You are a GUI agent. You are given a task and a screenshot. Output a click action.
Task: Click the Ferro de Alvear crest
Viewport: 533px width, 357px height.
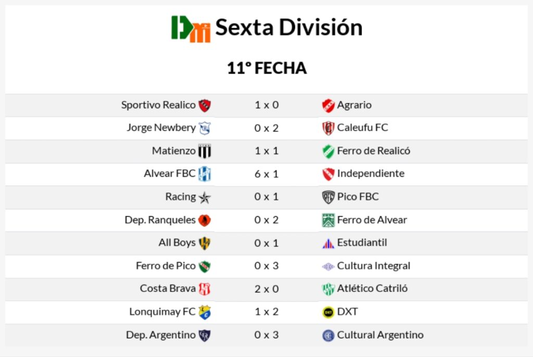point(328,220)
